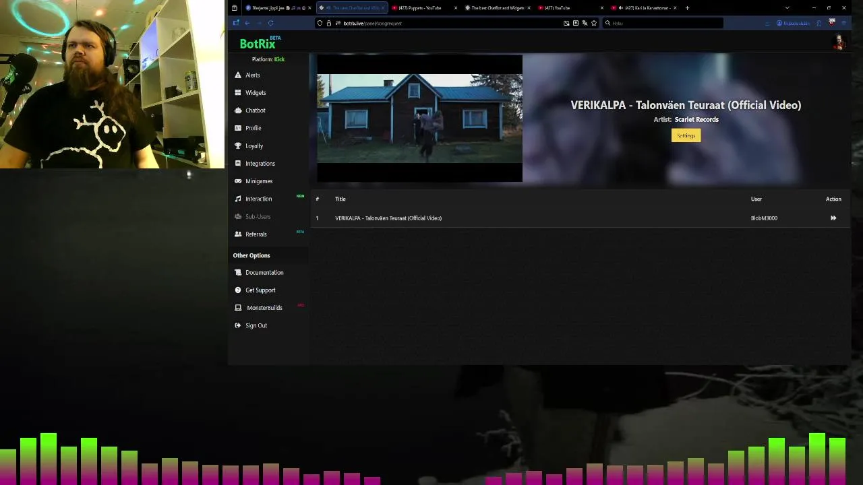Open the Documentation book icon
Image resolution: width=863 pixels, height=485 pixels.
238,272
